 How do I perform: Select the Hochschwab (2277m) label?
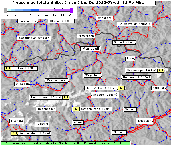(x=46, y=97)
